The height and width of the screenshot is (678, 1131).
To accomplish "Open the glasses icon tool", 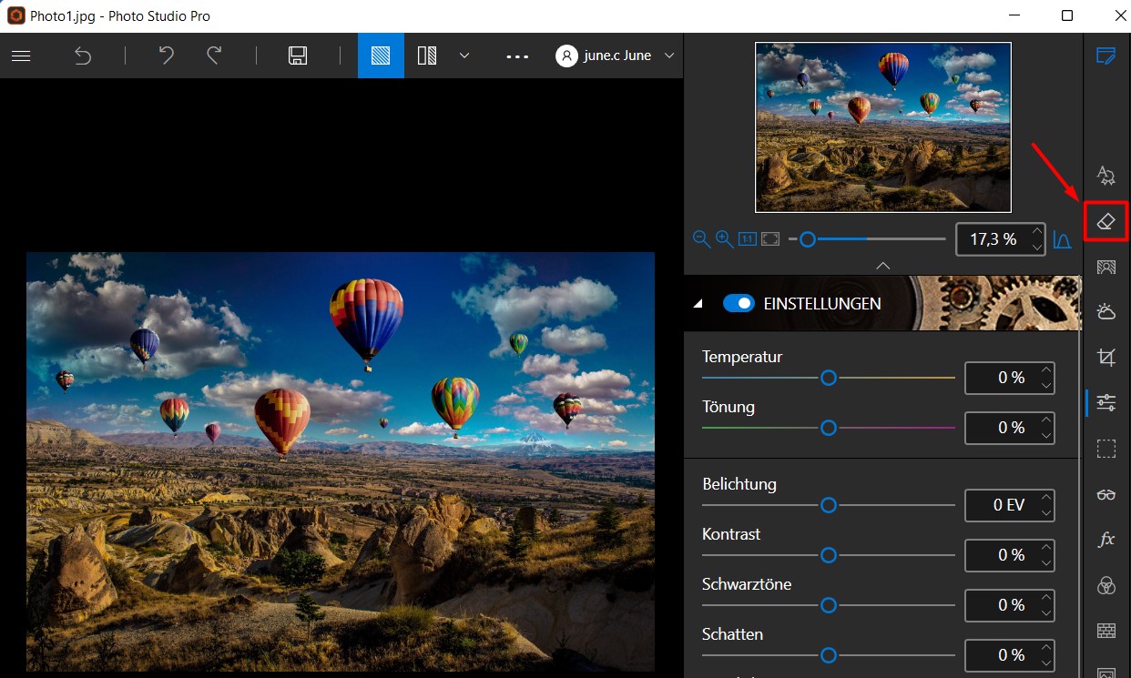I will [1106, 494].
